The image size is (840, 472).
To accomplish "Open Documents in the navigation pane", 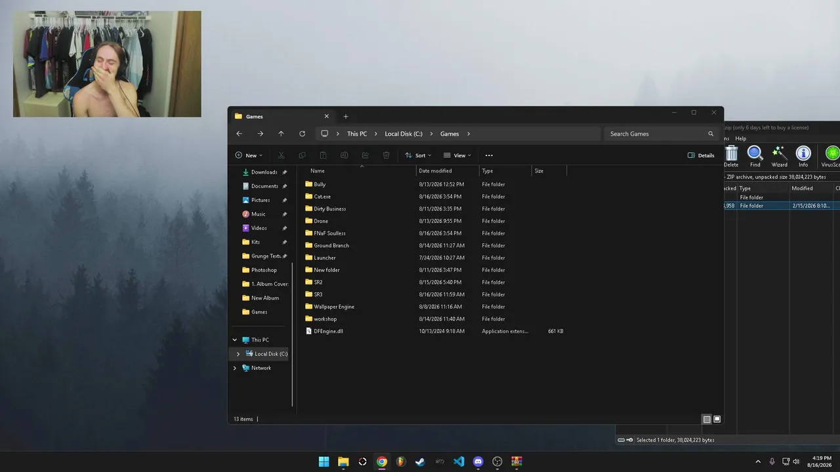I will (x=264, y=186).
